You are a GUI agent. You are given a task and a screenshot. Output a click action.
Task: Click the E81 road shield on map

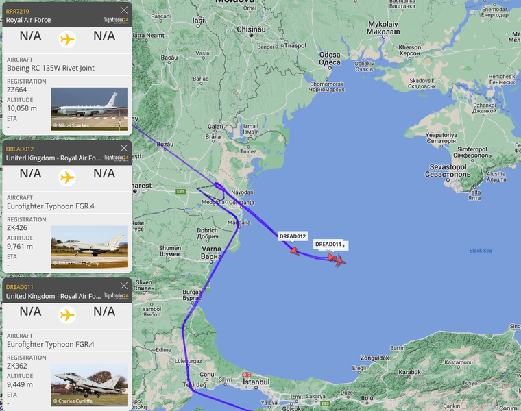(180, 192)
